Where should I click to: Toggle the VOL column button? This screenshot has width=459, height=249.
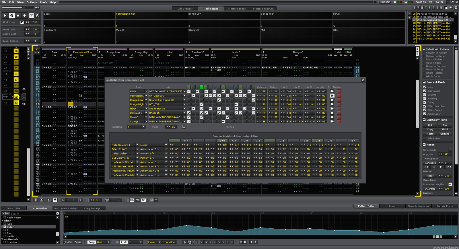[x=132, y=200]
